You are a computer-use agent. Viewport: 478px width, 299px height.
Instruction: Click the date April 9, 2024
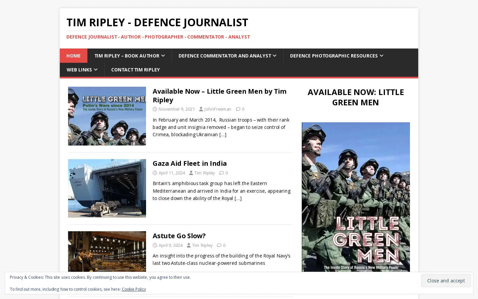pos(171,245)
